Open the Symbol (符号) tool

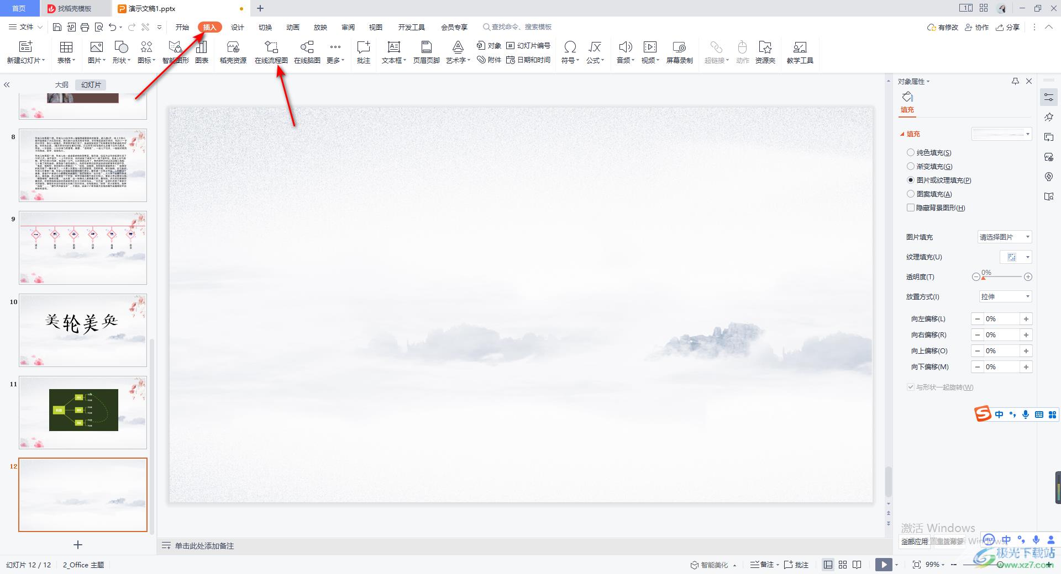point(570,52)
